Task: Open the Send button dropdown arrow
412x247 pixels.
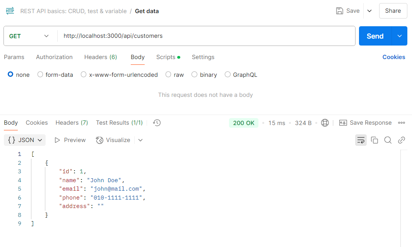Action: [x=399, y=36]
